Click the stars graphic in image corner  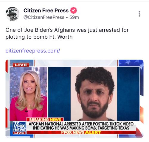(x=131, y=63)
